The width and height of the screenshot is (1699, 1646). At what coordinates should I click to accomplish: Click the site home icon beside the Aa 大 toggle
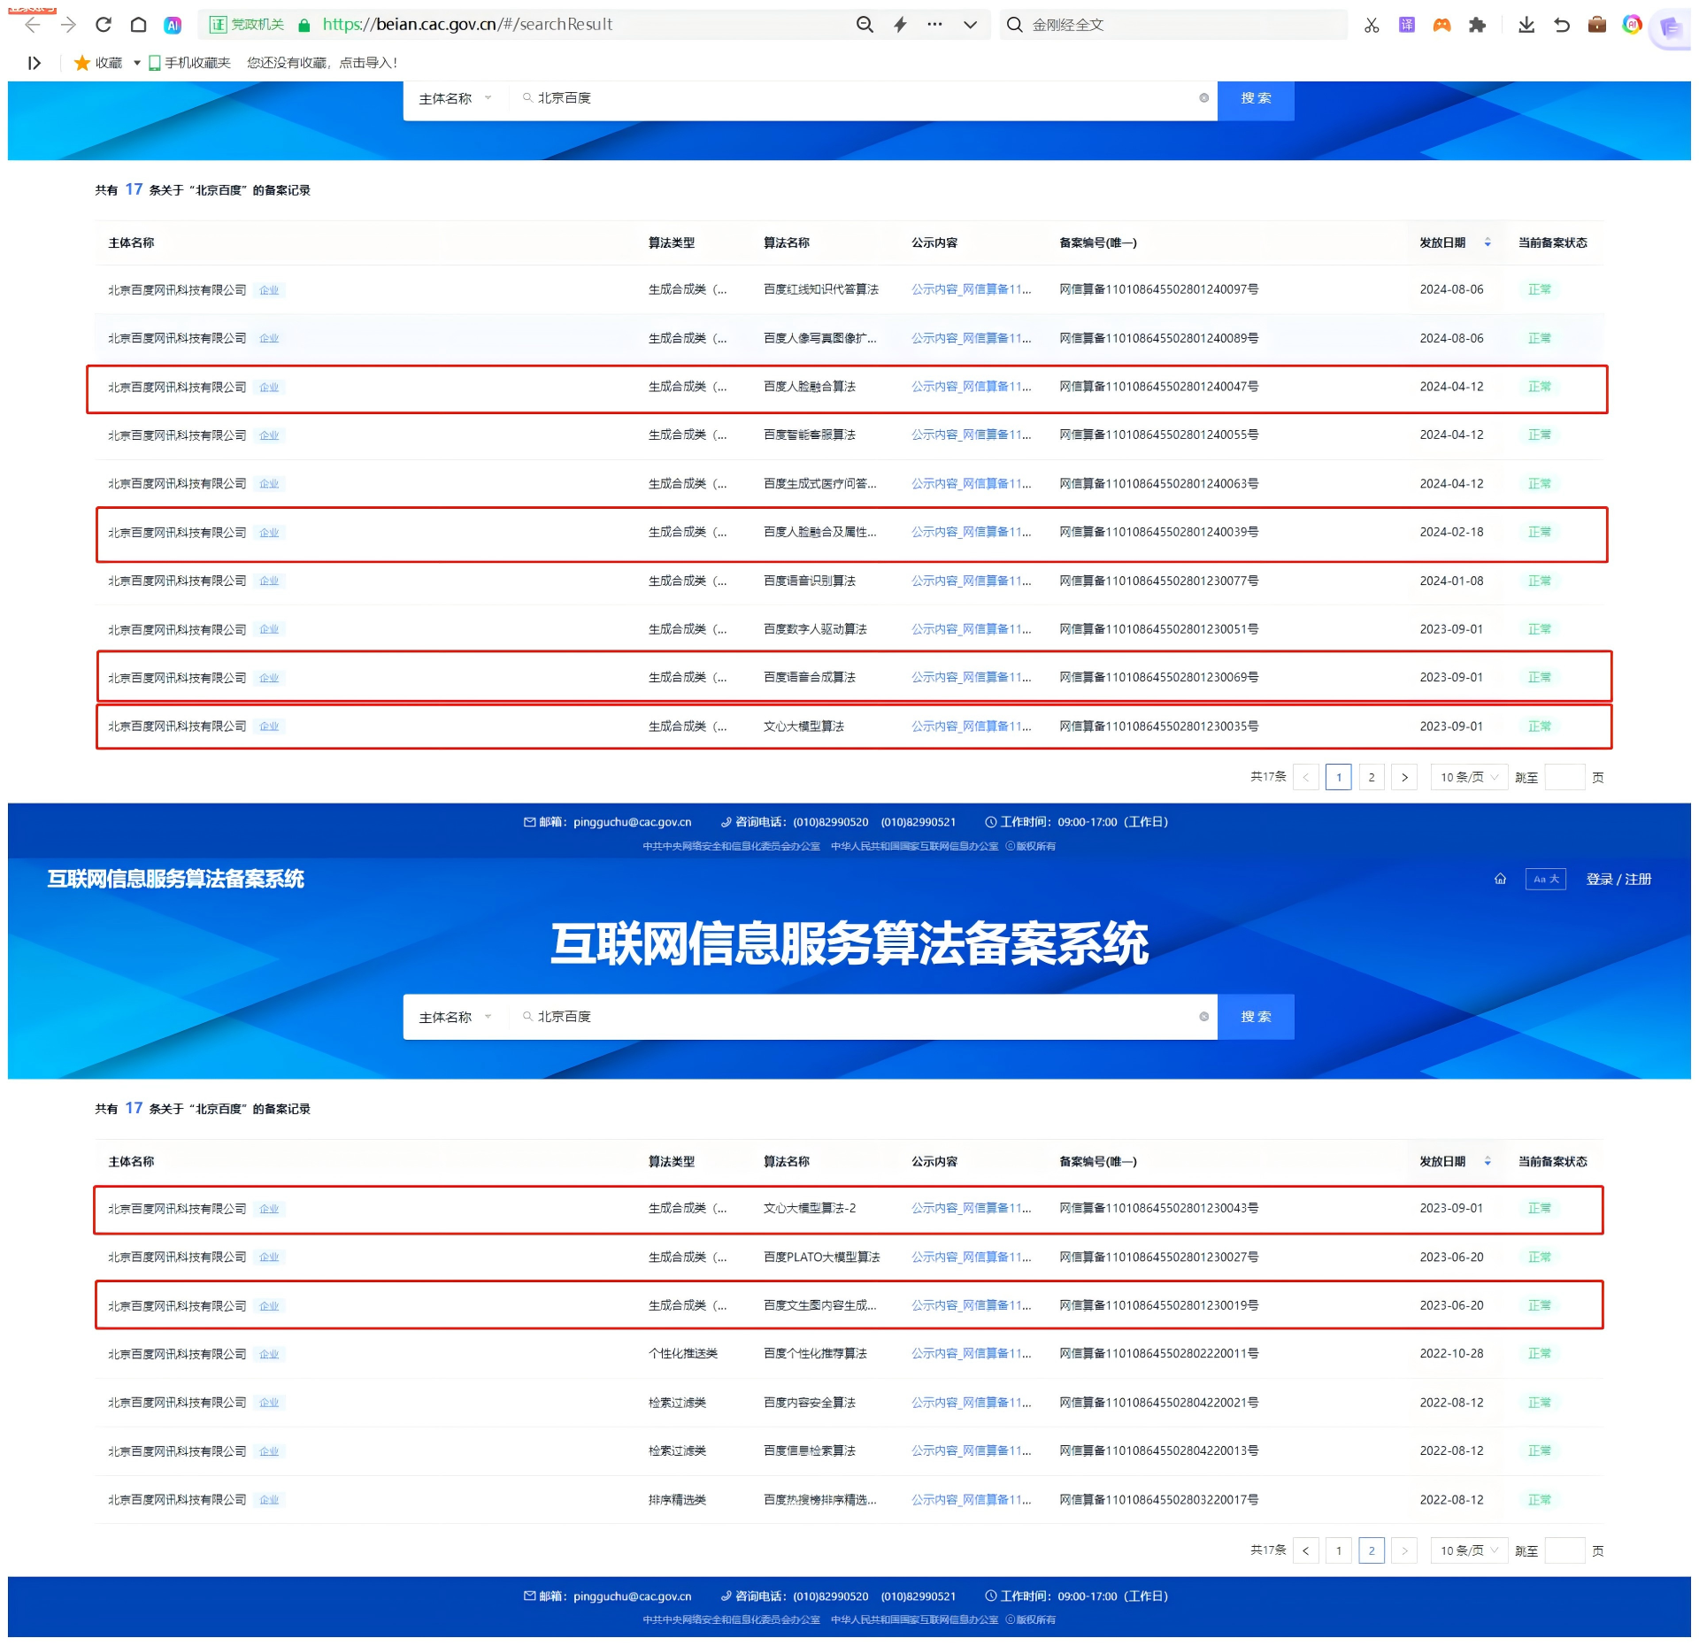tap(1500, 879)
